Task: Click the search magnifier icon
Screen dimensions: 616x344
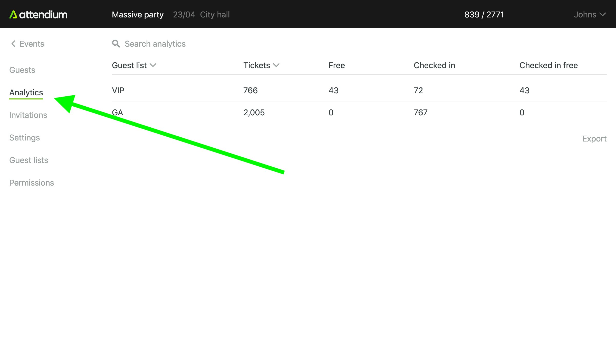Action: tap(116, 44)
